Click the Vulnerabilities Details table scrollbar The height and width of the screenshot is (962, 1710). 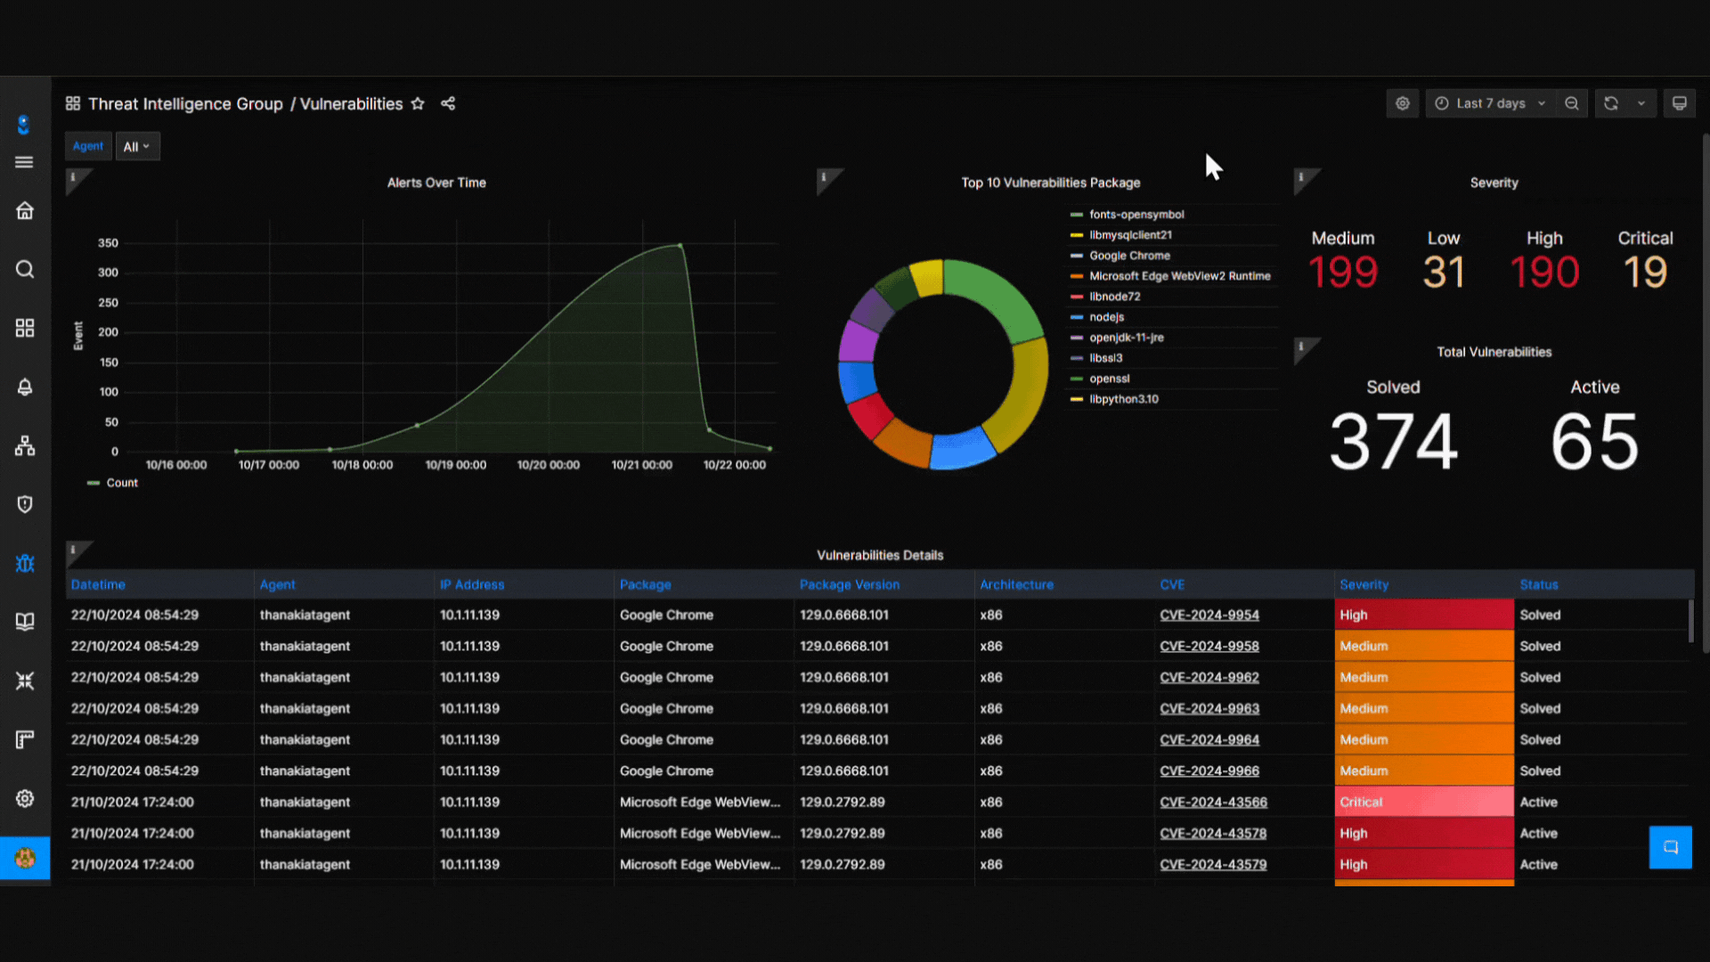pyautogui.click(x=1690, y=621)
